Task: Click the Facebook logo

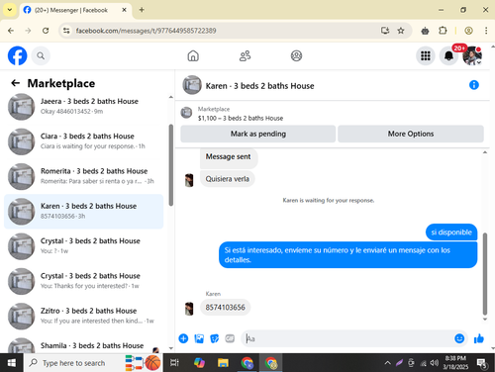Action: point(17,55)
